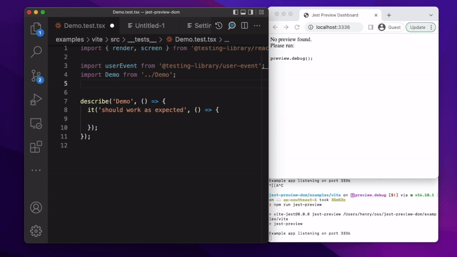This screenshot has width=457, height=257.
Task: Open additional views ellipsis in activity bar
Action: (x=36, y=171)
